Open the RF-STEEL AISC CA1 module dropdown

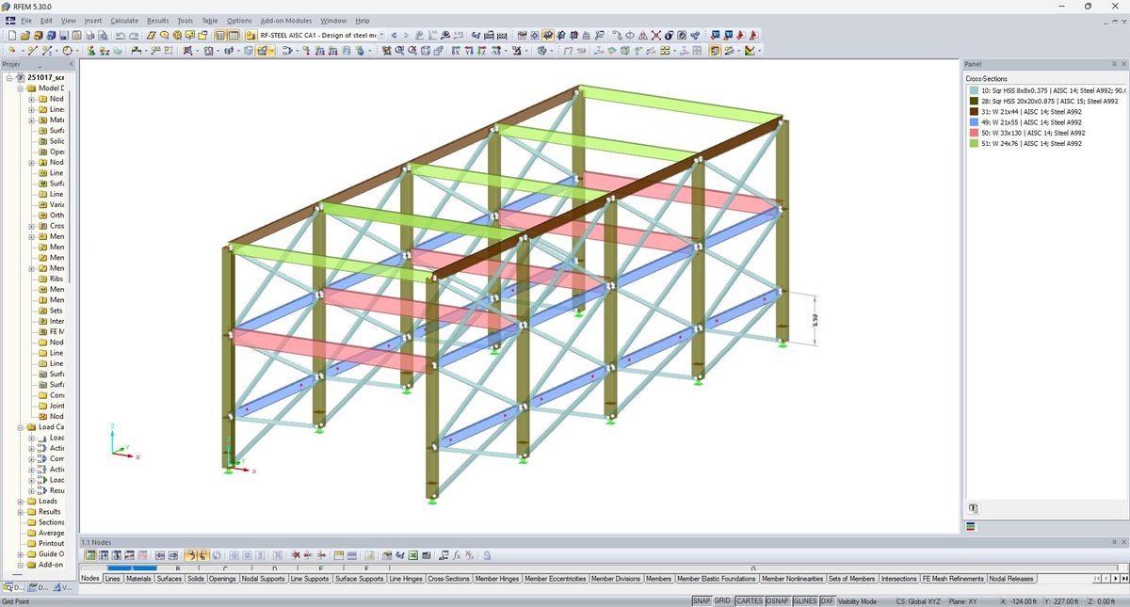pyautogui.click(x=380, y=35)
